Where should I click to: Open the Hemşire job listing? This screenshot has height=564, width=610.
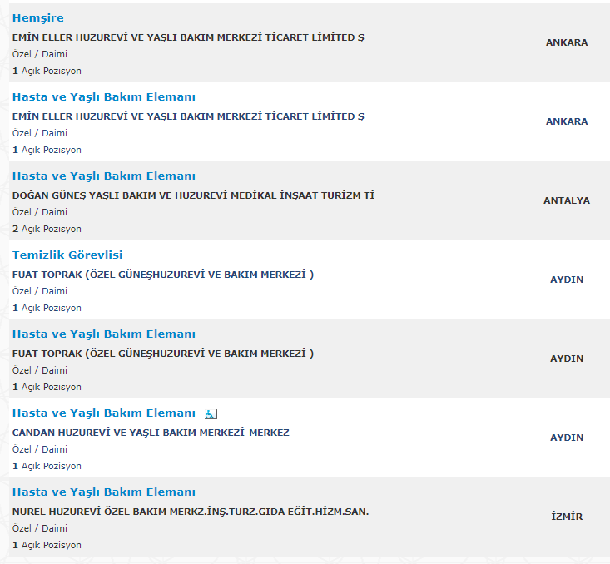click(x=37, y=18)
